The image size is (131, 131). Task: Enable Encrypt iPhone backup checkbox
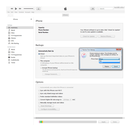[41, 68]
